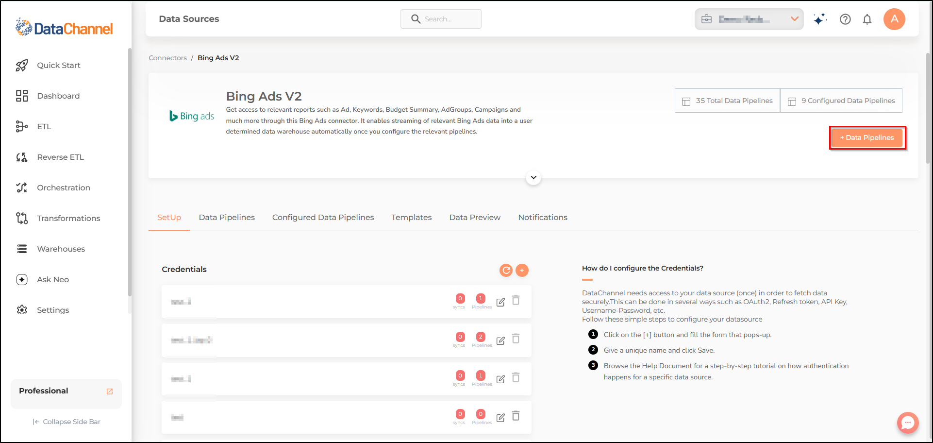Click the "Credentials" heading
Viewport: 933px width, 443px height.
[x=184, y=270]
